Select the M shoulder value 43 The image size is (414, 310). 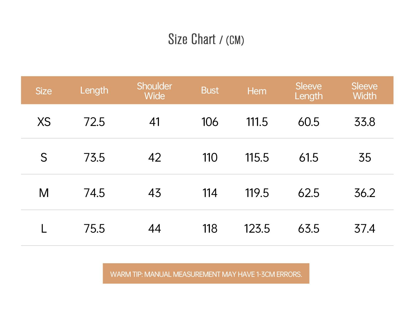pyautogui.click(x=154, y=193)
